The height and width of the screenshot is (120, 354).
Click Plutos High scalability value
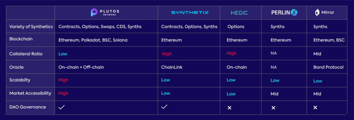(63, 80)
